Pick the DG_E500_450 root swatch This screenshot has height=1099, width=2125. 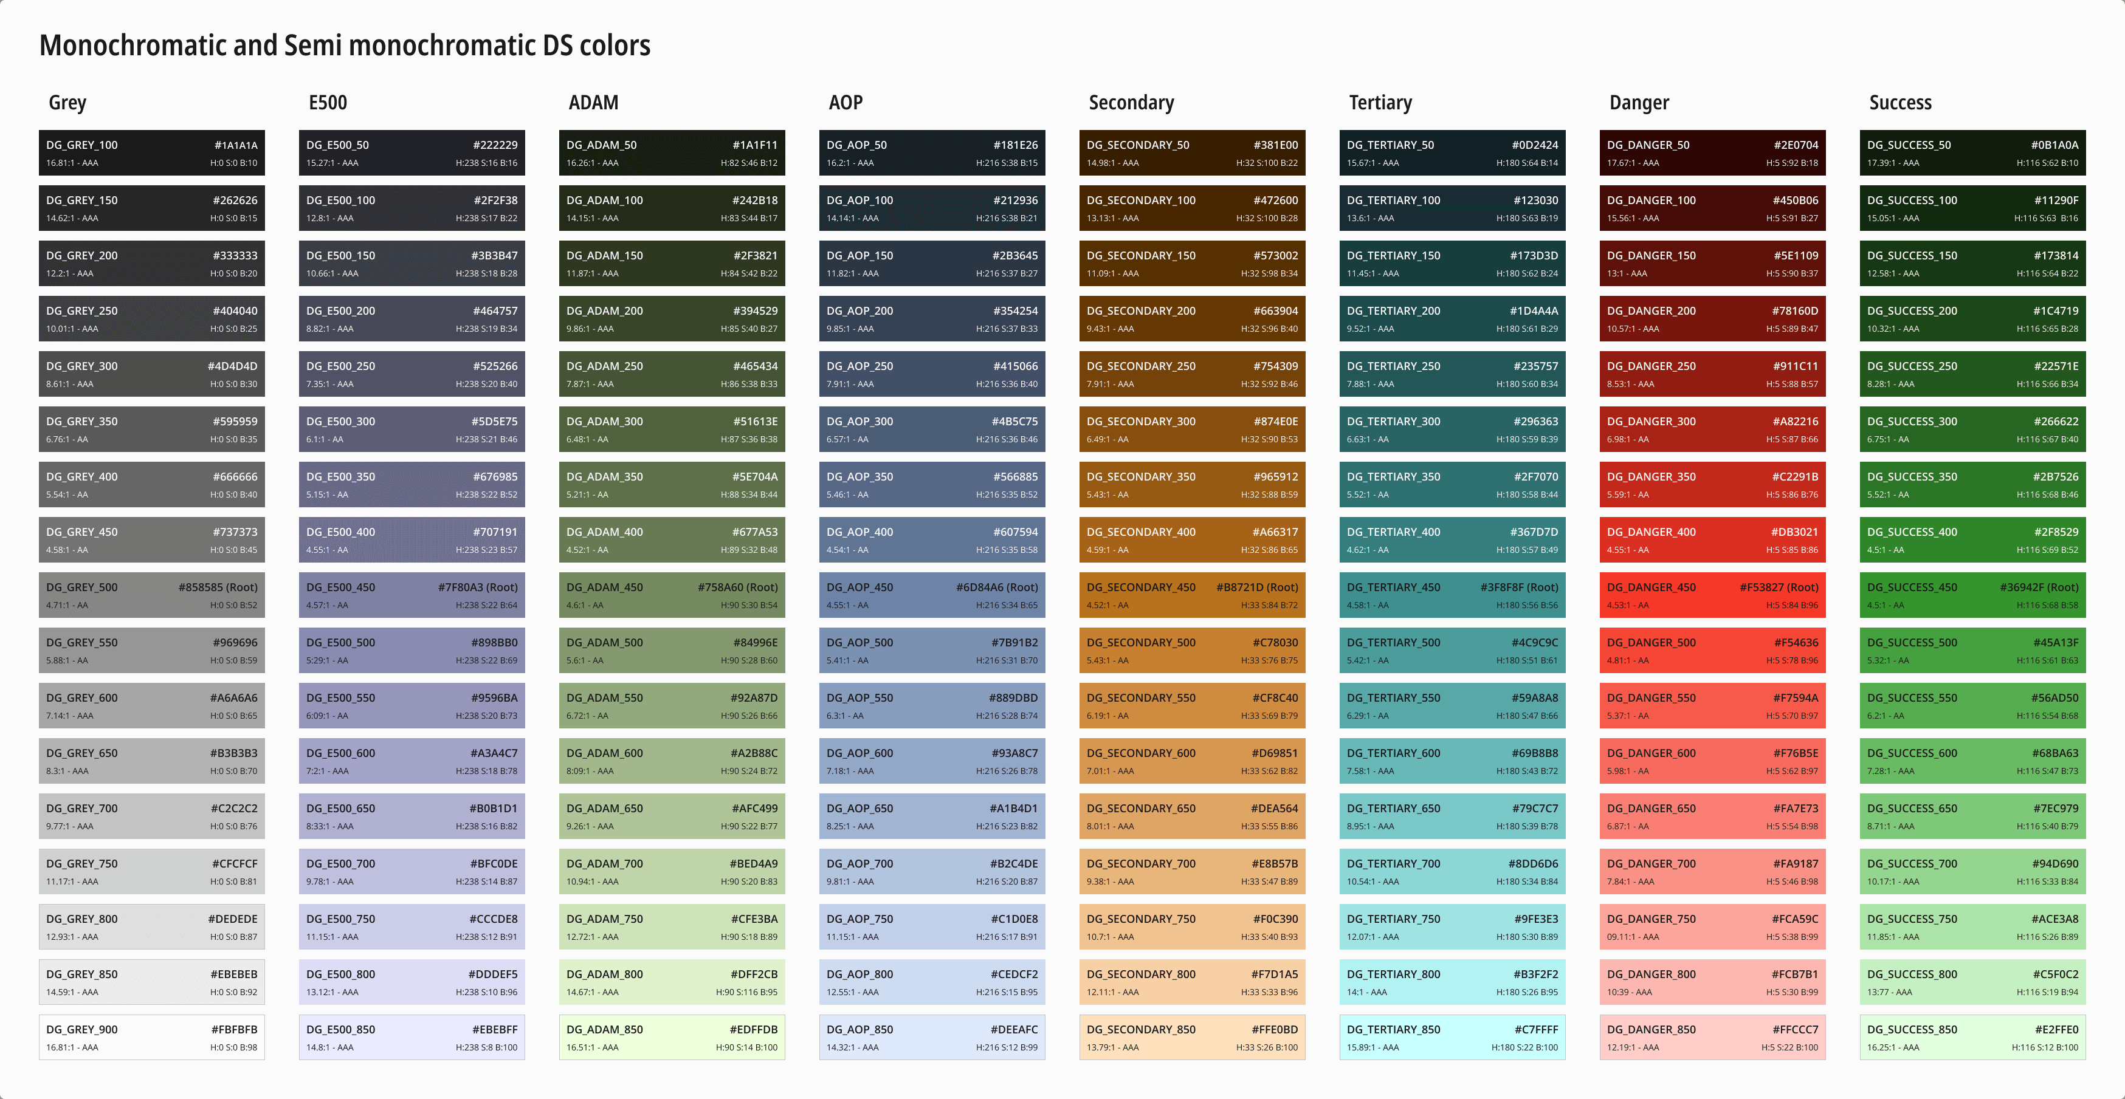click(x=412, y=595)
